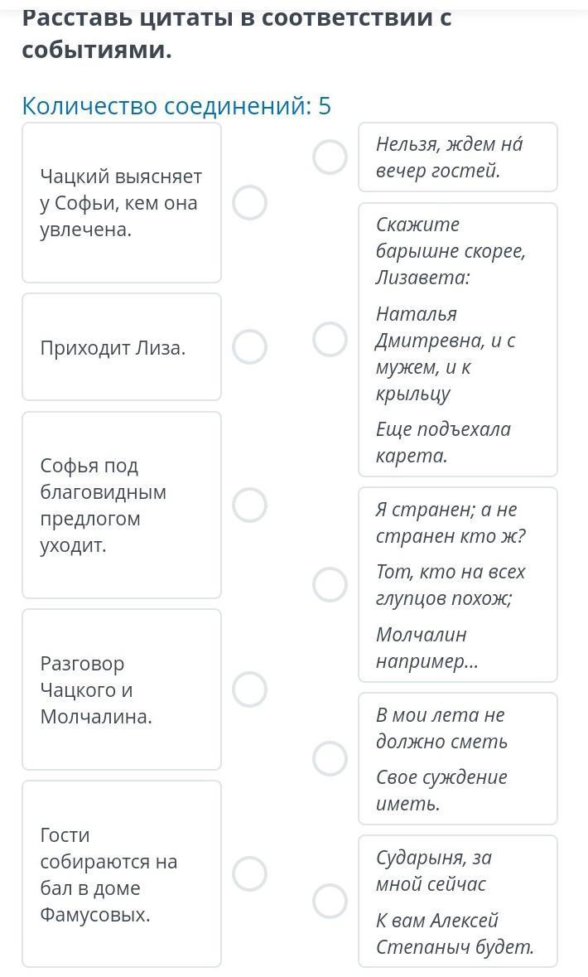The width and height of the screenshot is (588, 977).
Task: Click quote card 'Нельзя, ждем на вечер гостей'
Action: pos(458,157)
